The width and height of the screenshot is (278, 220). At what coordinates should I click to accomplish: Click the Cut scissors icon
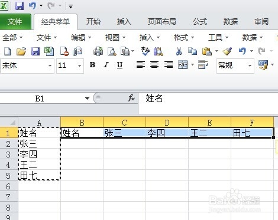tap(179, 51)
